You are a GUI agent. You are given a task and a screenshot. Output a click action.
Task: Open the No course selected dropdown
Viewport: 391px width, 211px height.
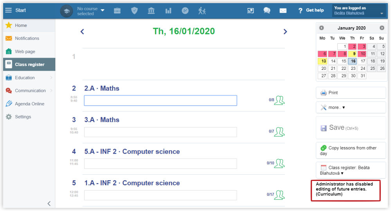coord(90,11)
